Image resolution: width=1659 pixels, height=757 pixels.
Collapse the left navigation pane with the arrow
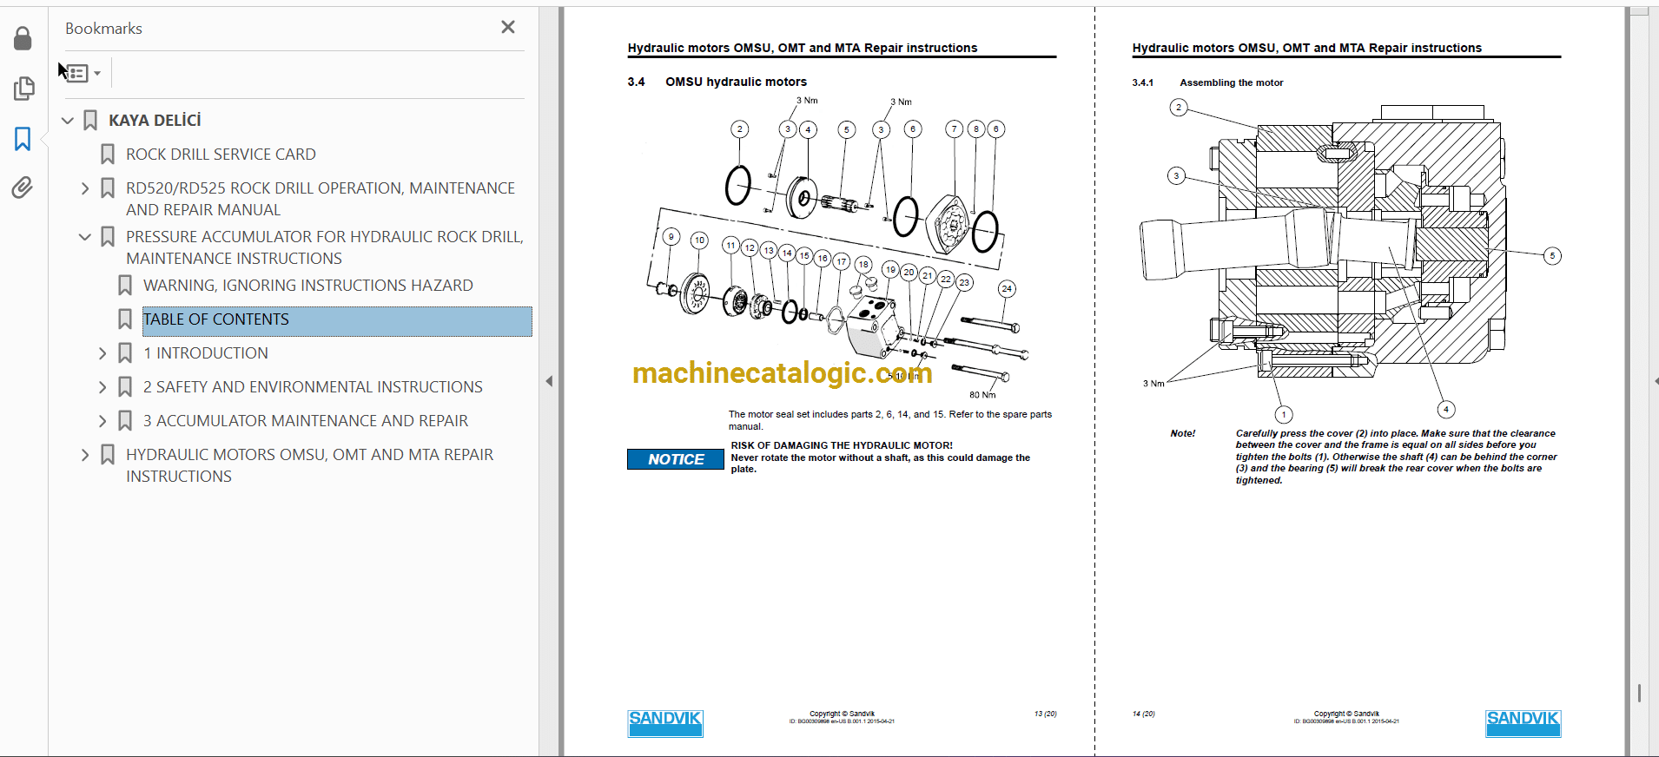point(549,381)
